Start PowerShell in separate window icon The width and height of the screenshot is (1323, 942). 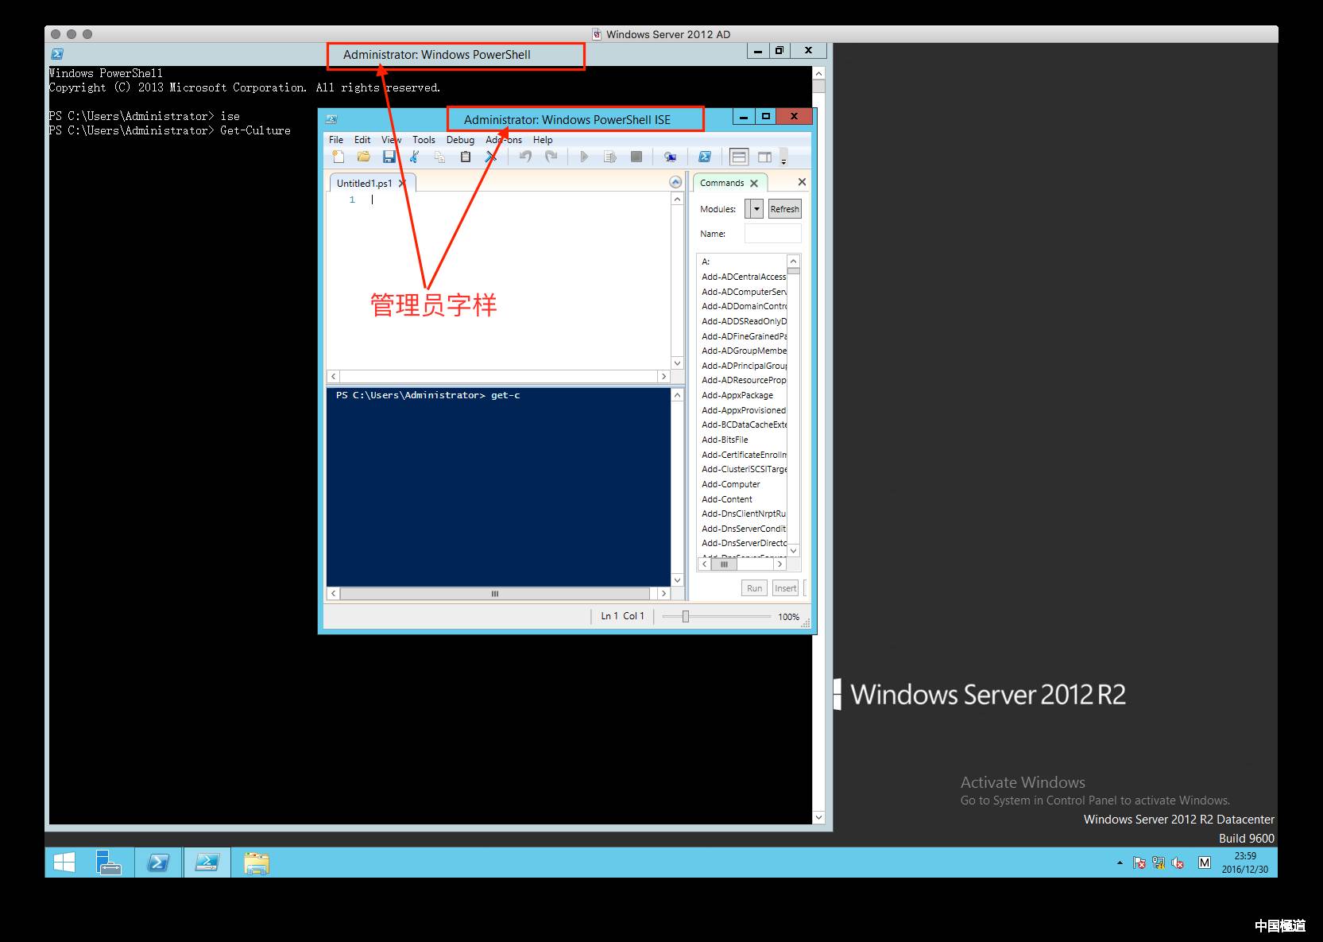(705, 157)
